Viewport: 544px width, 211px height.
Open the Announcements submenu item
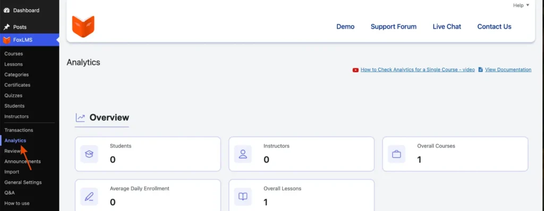22,162
